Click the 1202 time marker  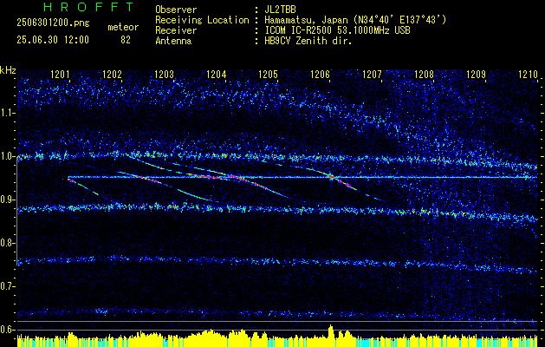pyautogui.click(x=112, y=74)
